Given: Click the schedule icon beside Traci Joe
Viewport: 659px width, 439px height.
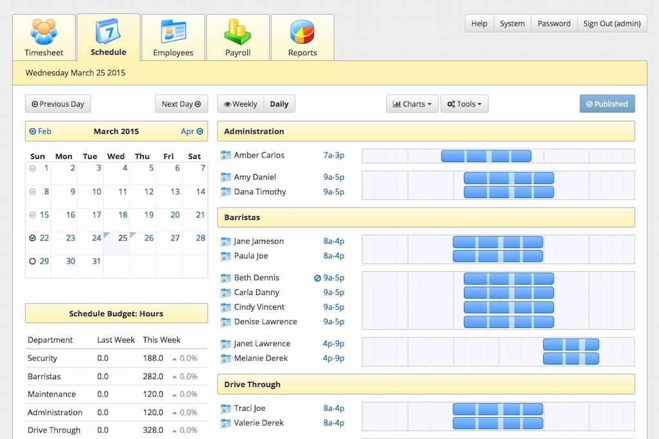Looking at the screenshot, I should (226, 408).
